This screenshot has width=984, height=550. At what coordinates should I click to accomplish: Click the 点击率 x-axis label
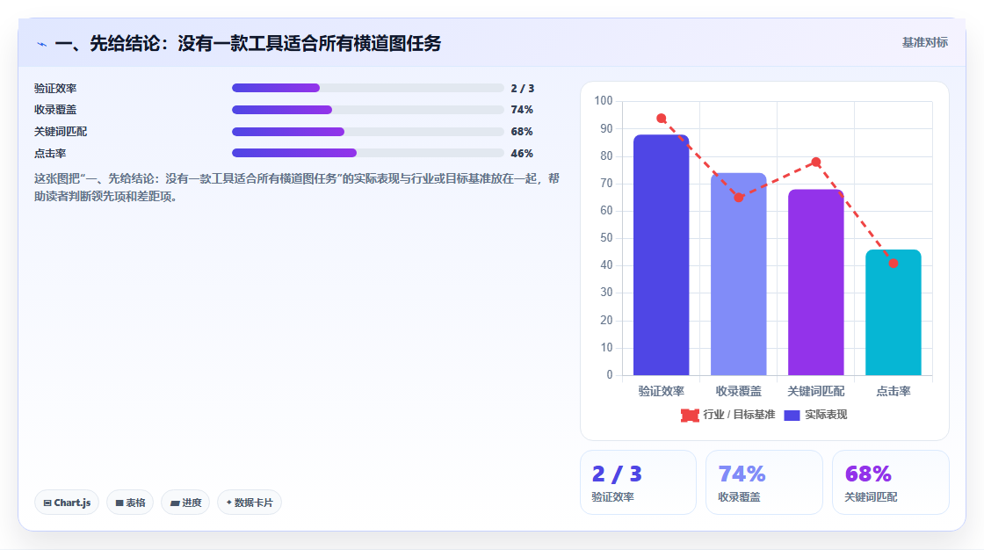[x=893, y=391]
